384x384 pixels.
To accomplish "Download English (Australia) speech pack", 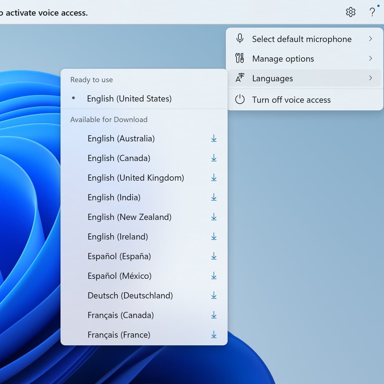I will coord(214,138).
